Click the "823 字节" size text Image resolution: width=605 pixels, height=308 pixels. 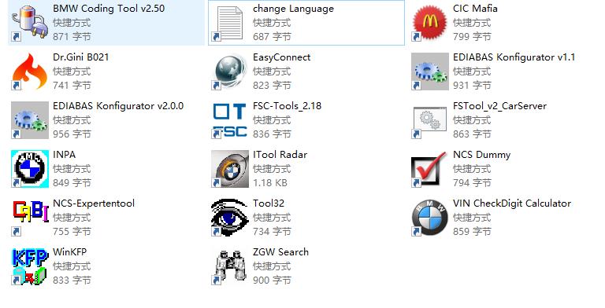click(x=272, y=85)
